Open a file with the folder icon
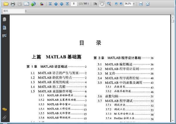 (x=6, y=4)
